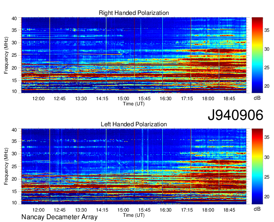Screen dimensions: 274x222
Task: Click the 10 MHz tick of Left Handed plot
Action: coord(14,203)
